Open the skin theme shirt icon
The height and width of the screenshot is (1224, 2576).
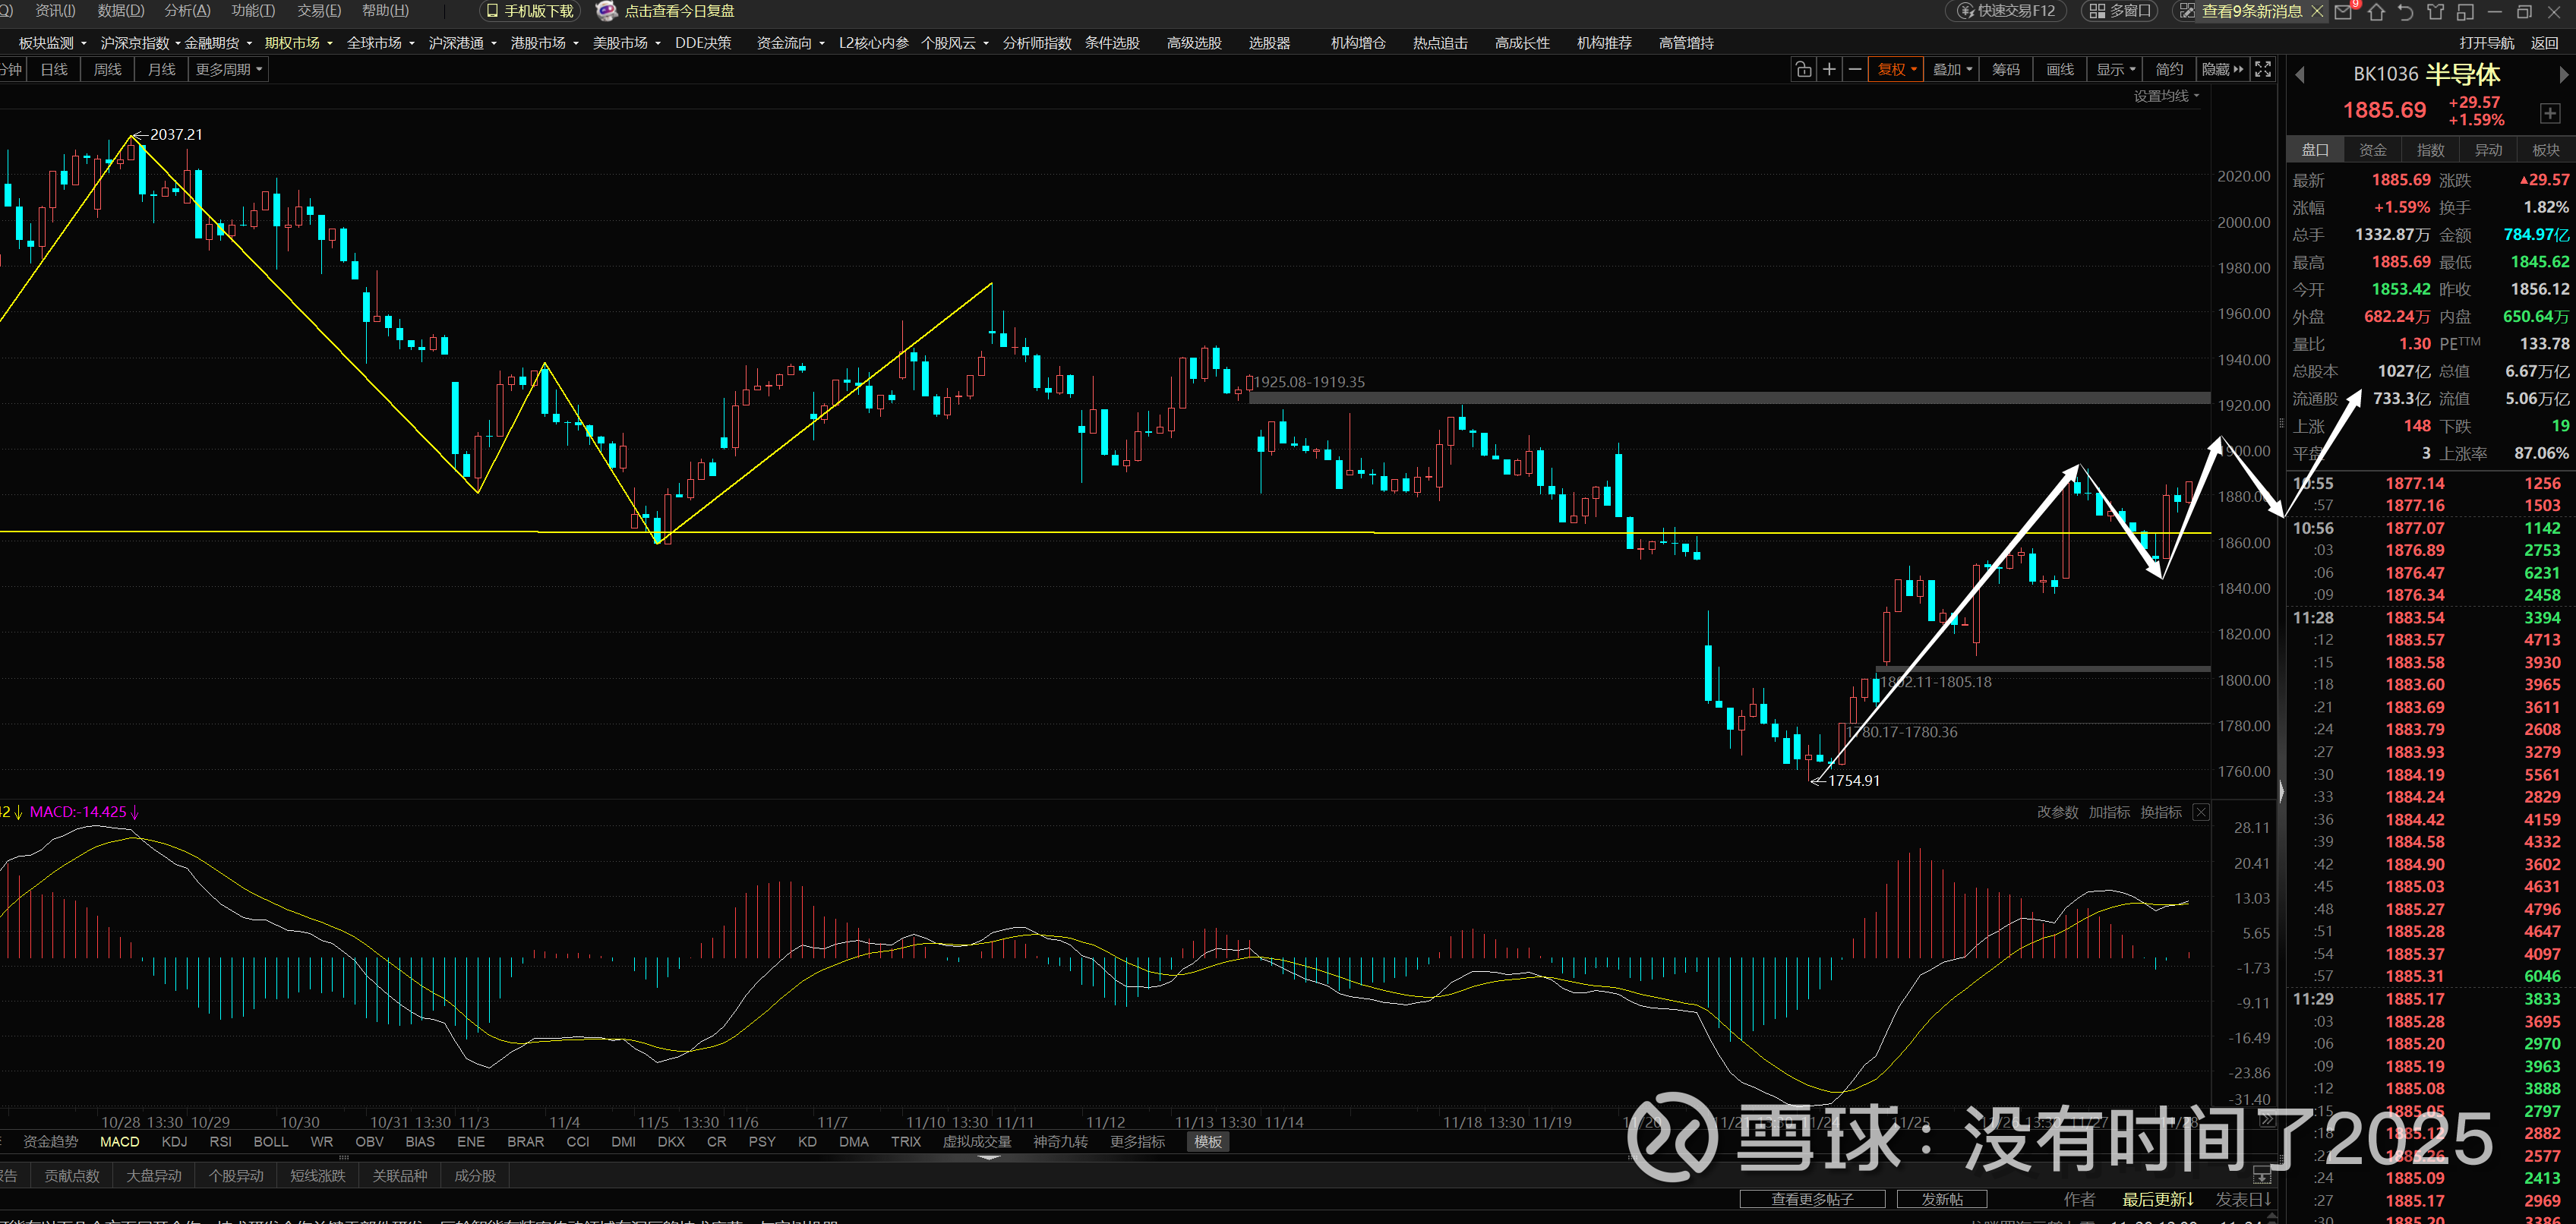[2435, 12]
